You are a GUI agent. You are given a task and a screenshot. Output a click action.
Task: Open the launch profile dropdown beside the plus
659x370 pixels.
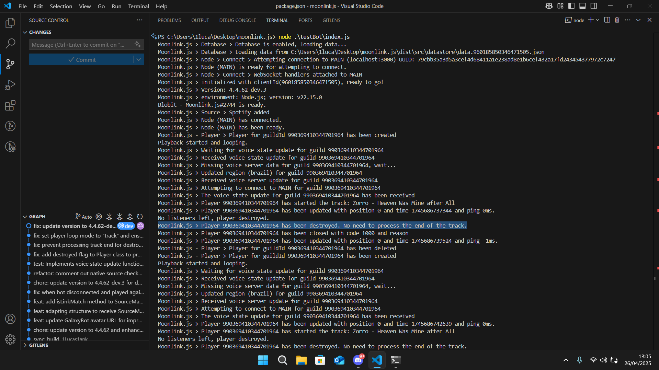click(598, 20)
